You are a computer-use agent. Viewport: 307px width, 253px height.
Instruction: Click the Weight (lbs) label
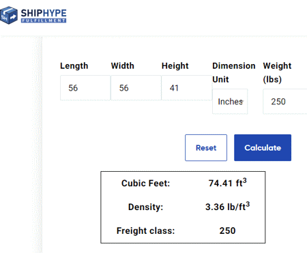(x=277, y=72)
